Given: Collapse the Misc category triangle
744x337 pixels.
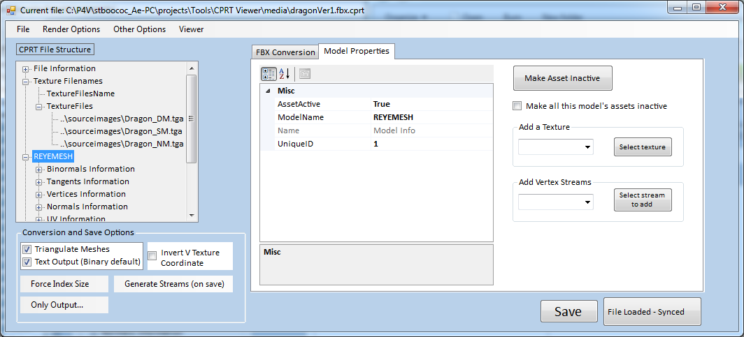Looking at the screenshot, I should point(269,91).
